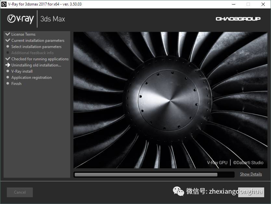
Task: Select Current installation parameters step
Action: coord(38,41)
